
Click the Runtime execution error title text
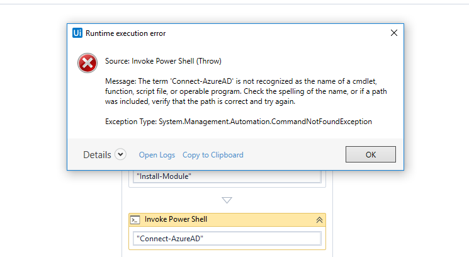click(x=126, y=33)
